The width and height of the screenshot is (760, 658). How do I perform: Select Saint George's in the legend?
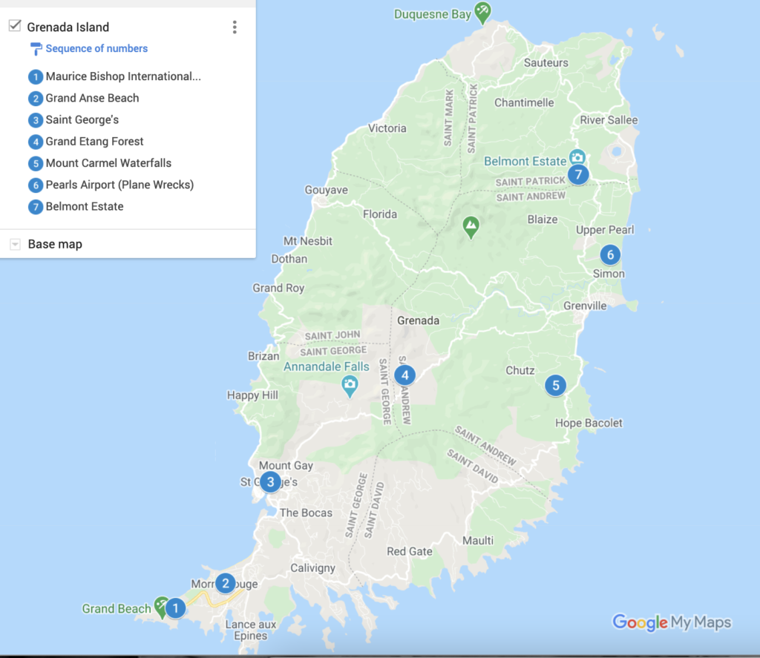[x=82, y=119]
